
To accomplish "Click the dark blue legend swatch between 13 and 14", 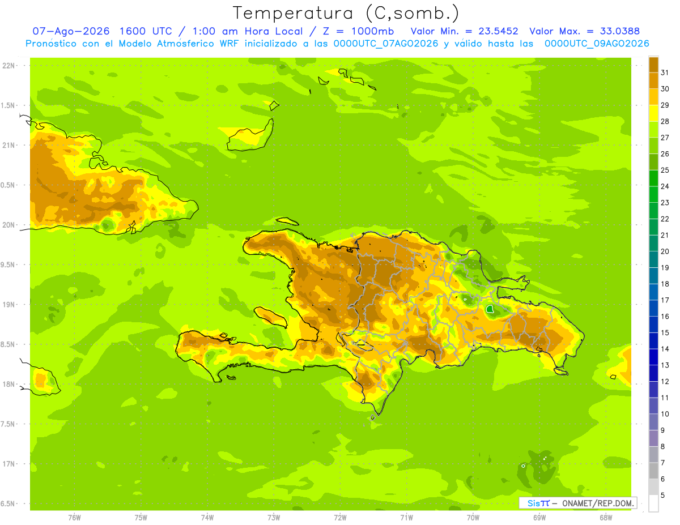I will [x=653, y=357].
